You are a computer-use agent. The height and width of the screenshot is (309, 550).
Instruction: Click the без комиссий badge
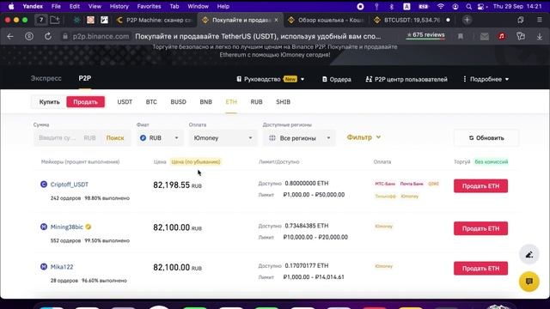click(x=491, y=162)
